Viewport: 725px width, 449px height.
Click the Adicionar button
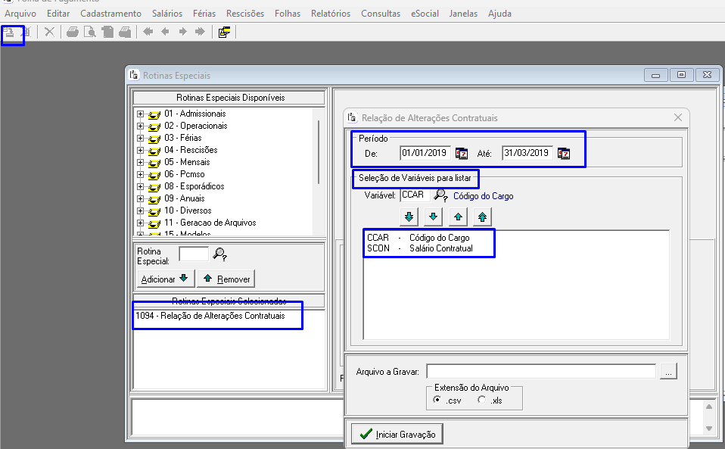[x=164, y=279]
